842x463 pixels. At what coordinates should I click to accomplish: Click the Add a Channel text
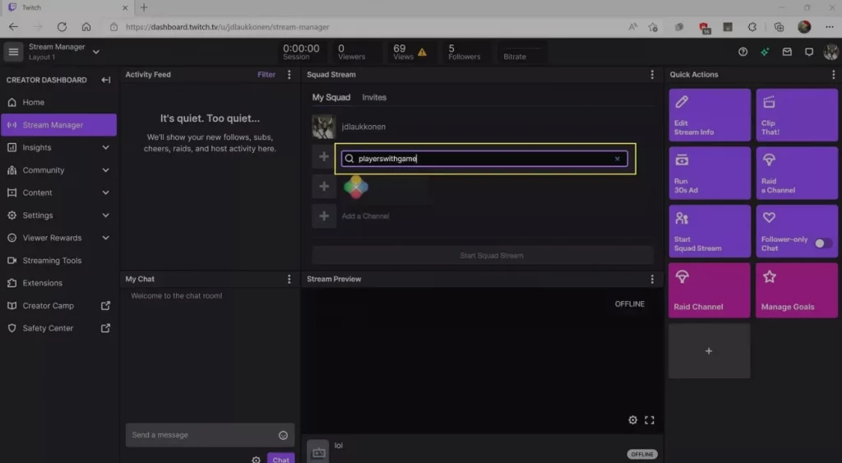pos(365,216)
